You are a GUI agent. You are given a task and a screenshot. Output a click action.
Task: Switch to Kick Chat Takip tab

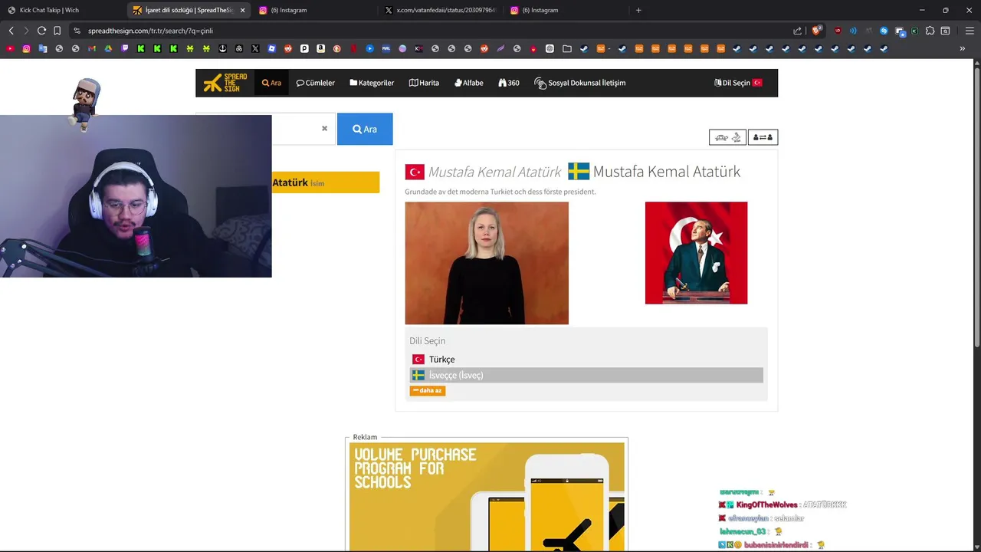(62, 10)
